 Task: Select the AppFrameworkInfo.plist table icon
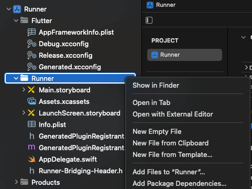(31, 32)
